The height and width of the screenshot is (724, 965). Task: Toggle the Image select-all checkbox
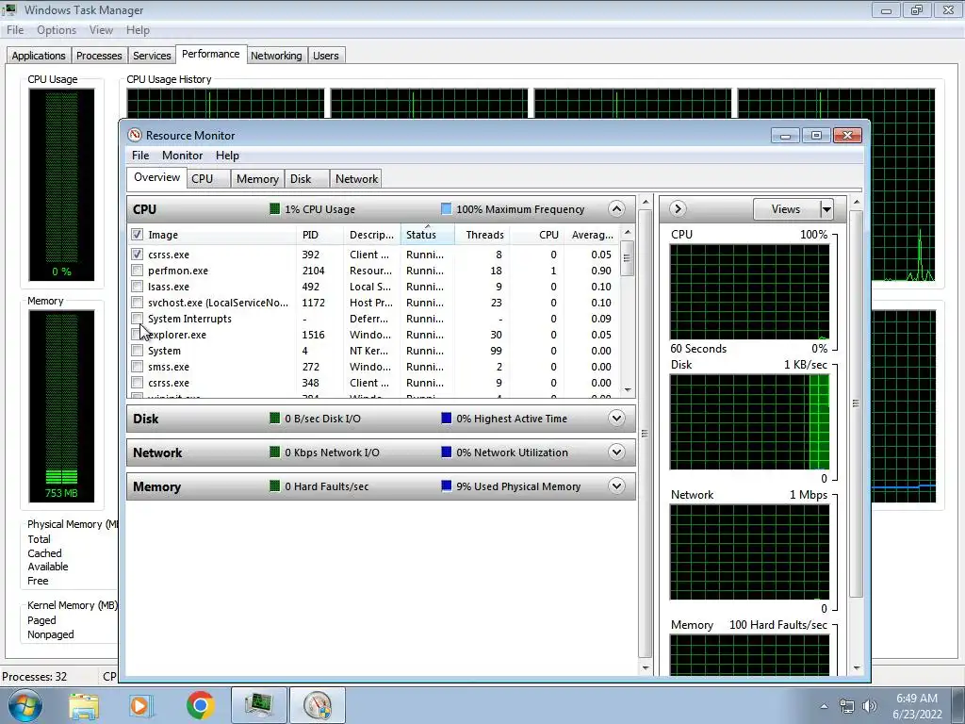pyautogui.click(x=137, y=235)
